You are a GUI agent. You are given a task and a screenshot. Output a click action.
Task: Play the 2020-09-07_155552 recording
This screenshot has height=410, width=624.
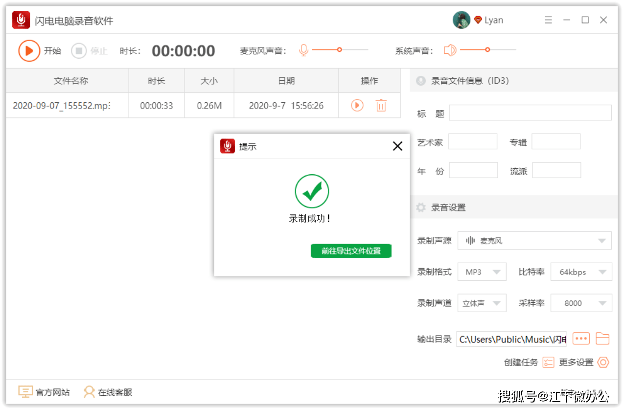point(357,105)
